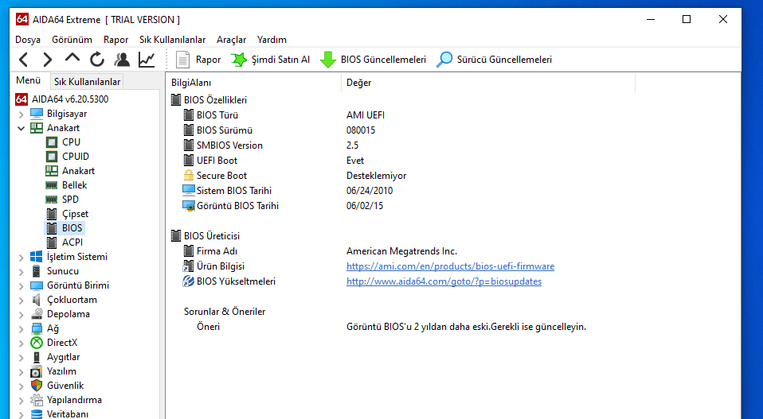Click the Güvenlik shield icon

point(37,386)
